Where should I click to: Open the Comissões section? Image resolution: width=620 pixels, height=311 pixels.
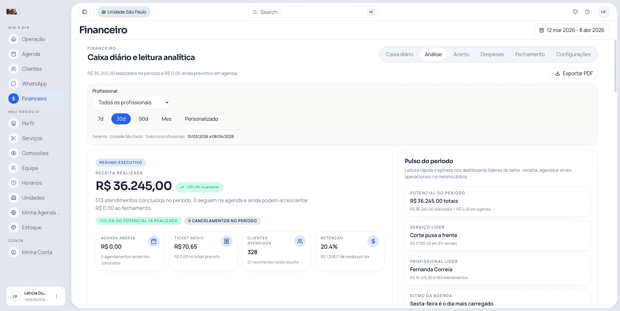[x=35, y=153]
